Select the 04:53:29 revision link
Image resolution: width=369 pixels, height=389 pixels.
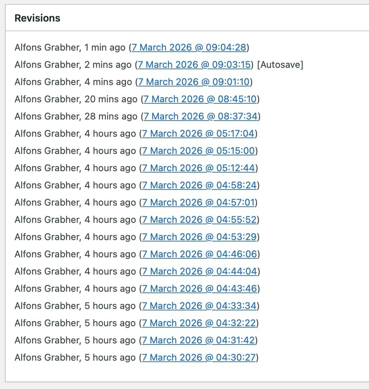coord(199,237)
